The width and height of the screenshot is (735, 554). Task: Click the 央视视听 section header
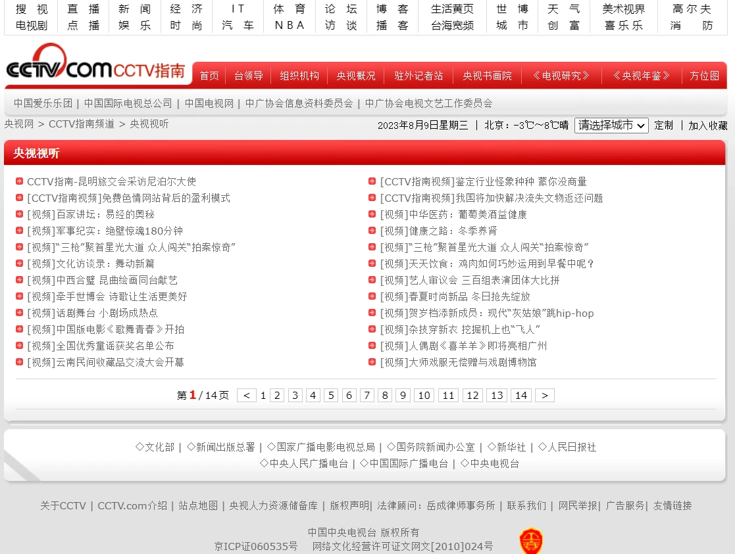click(x=37, y=153)
